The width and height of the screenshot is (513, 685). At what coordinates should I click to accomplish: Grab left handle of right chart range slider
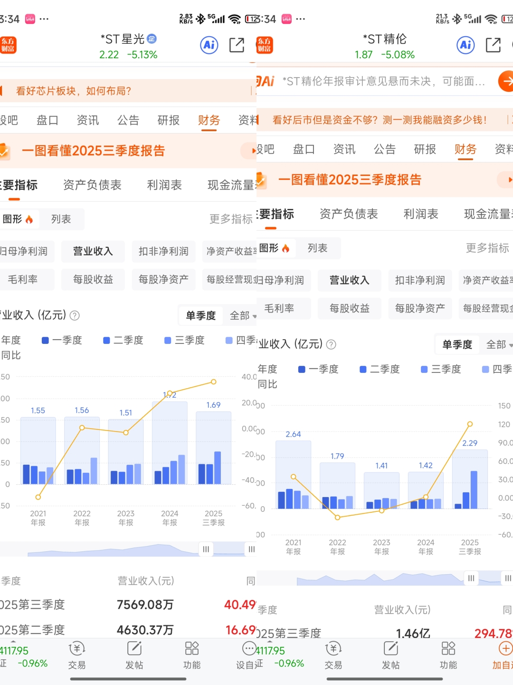[471, 578]
